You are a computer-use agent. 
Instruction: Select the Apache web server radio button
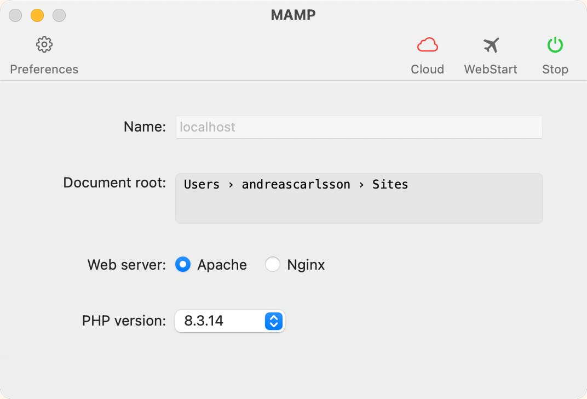click(x=183, y=265)
